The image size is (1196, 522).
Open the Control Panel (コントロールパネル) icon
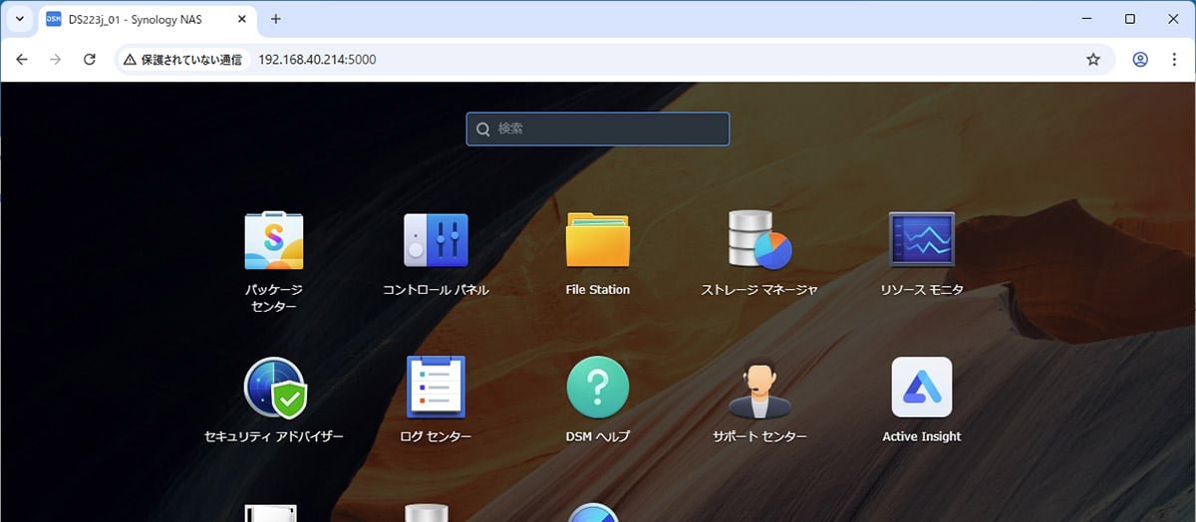(x=436, y=242)
